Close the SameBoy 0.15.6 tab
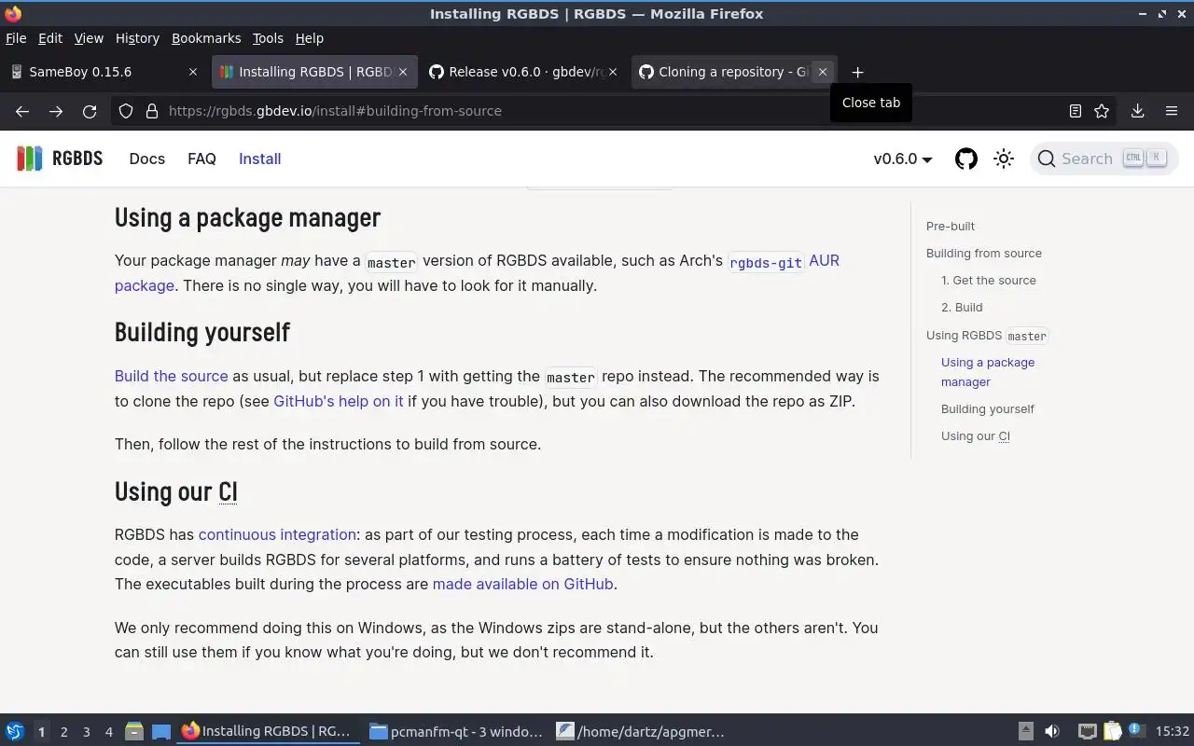1194x746 pixels. tap(193, 72)
